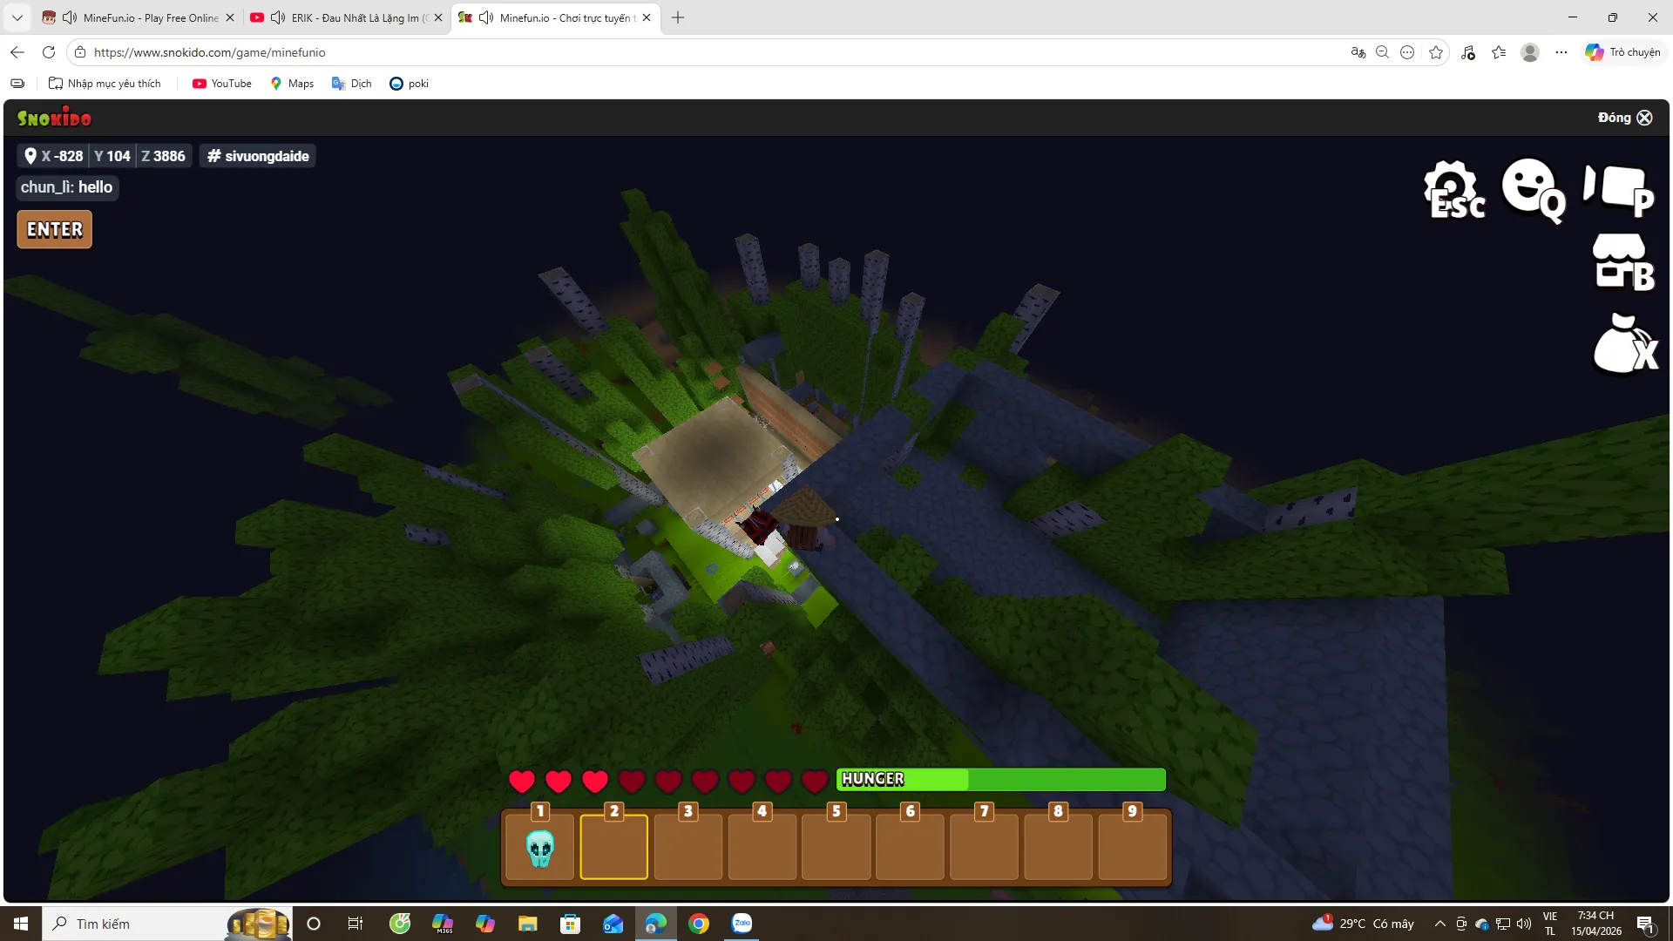Open the chat P icon

click(1619, 189)
